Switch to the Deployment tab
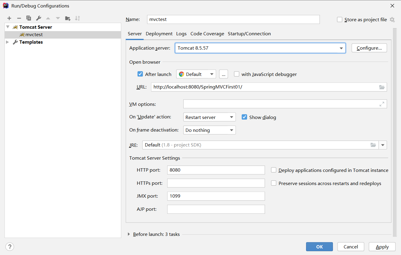Image resolution: width=401 pixels, height=255 pixels. pos(159,34)
